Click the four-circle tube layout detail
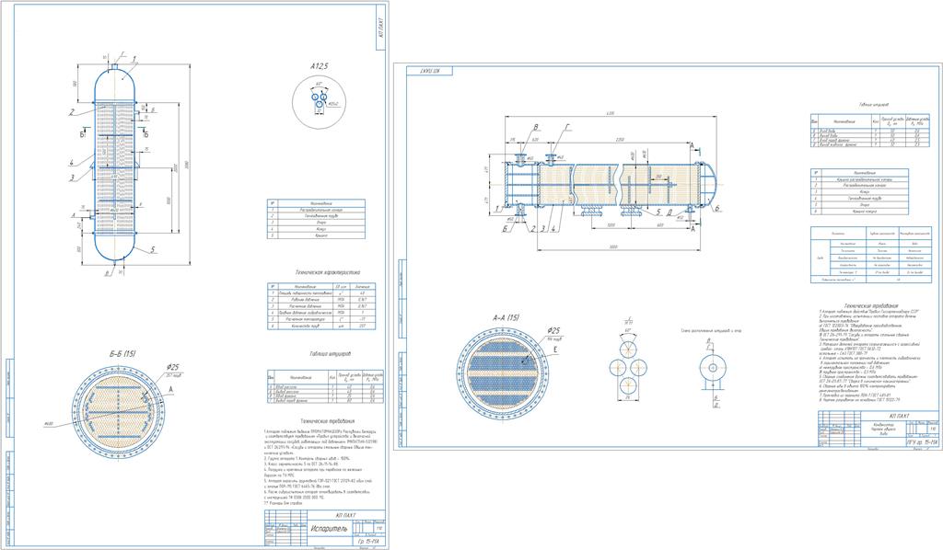This screenshot has height=550, width=943. (x=627, y=366)
